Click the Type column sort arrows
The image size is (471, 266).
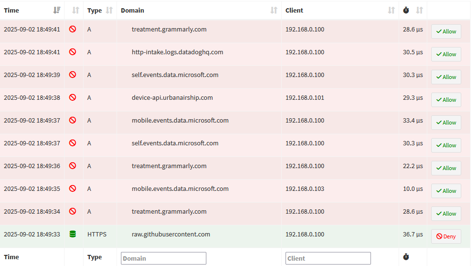point(109,10)
